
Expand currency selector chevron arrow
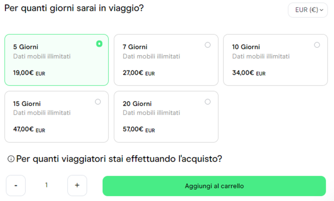point(322,10)
